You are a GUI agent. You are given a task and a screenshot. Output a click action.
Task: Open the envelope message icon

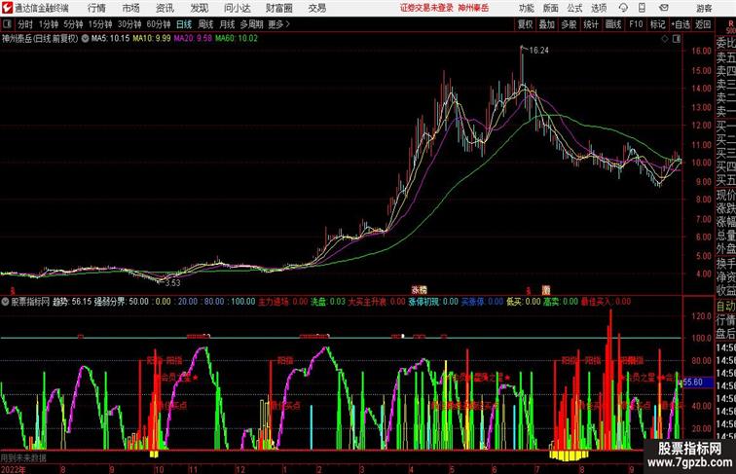click(x=664, y=8)
